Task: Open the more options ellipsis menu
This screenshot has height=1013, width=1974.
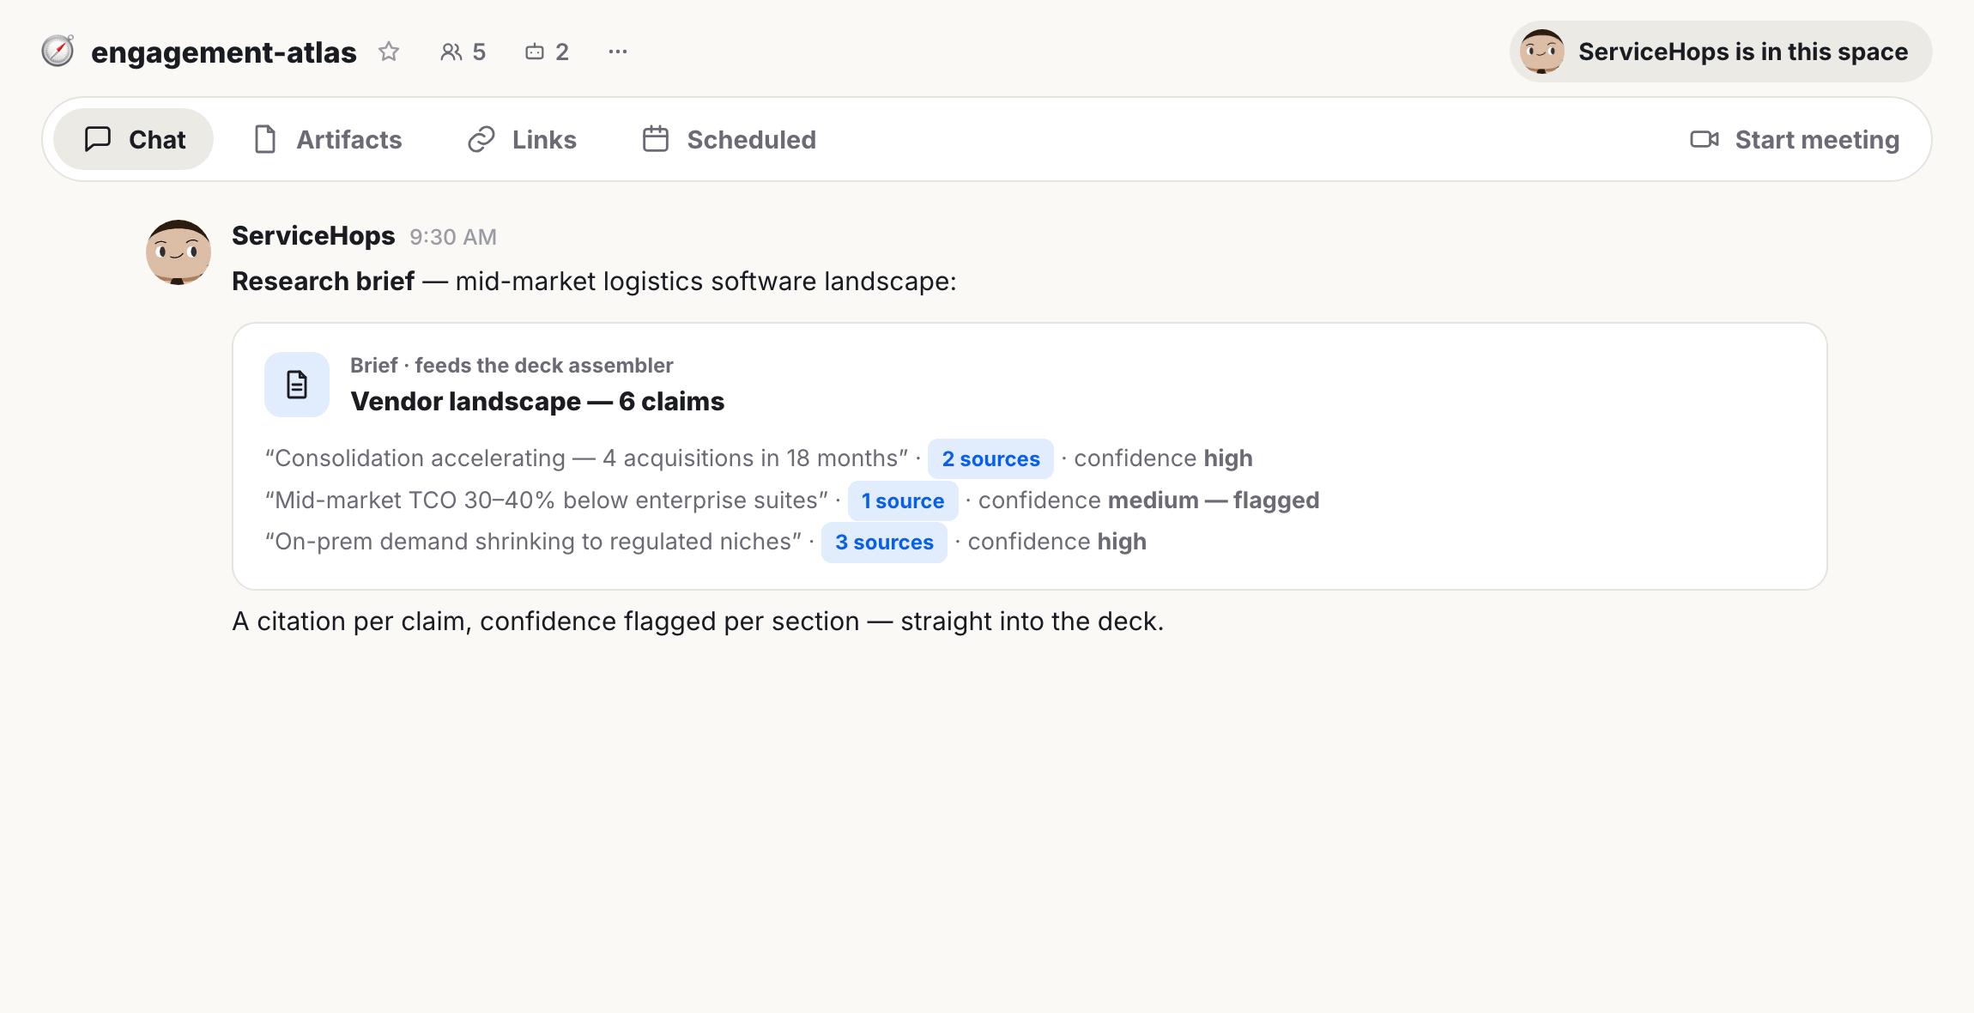Action: tap(618, 52)
